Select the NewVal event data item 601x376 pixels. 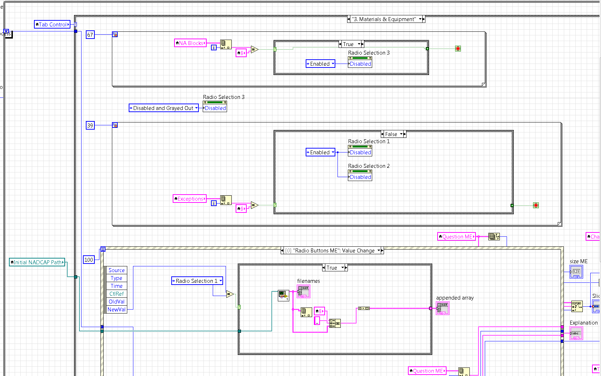pos(117,310)
